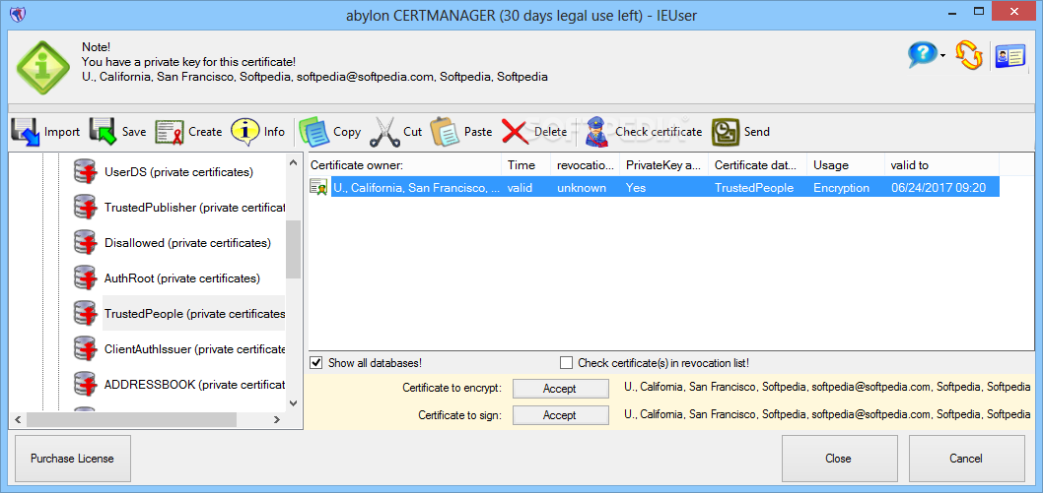
Task: Click tree horizontal scrollbar thumb
Action: (x=132, y=419)
